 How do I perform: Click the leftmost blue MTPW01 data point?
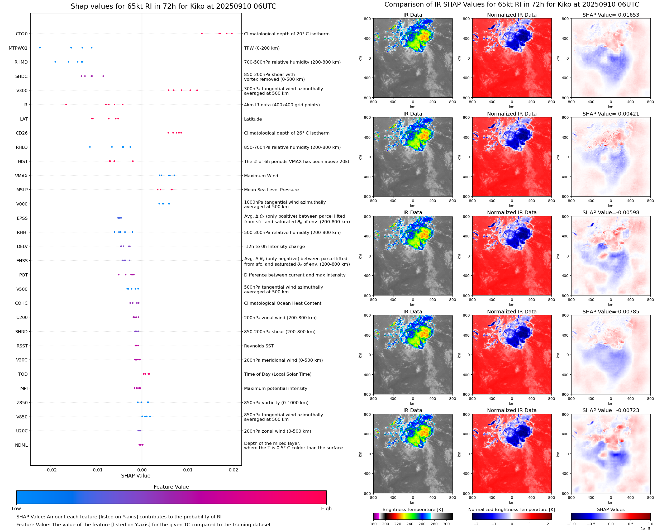(x=40, y=48)
